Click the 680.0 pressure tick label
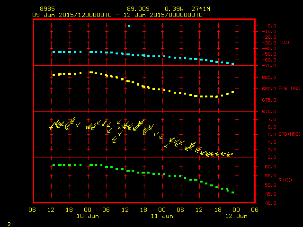Screen dimensions: 303x227 pyautogui.click(x=269, y=89)
